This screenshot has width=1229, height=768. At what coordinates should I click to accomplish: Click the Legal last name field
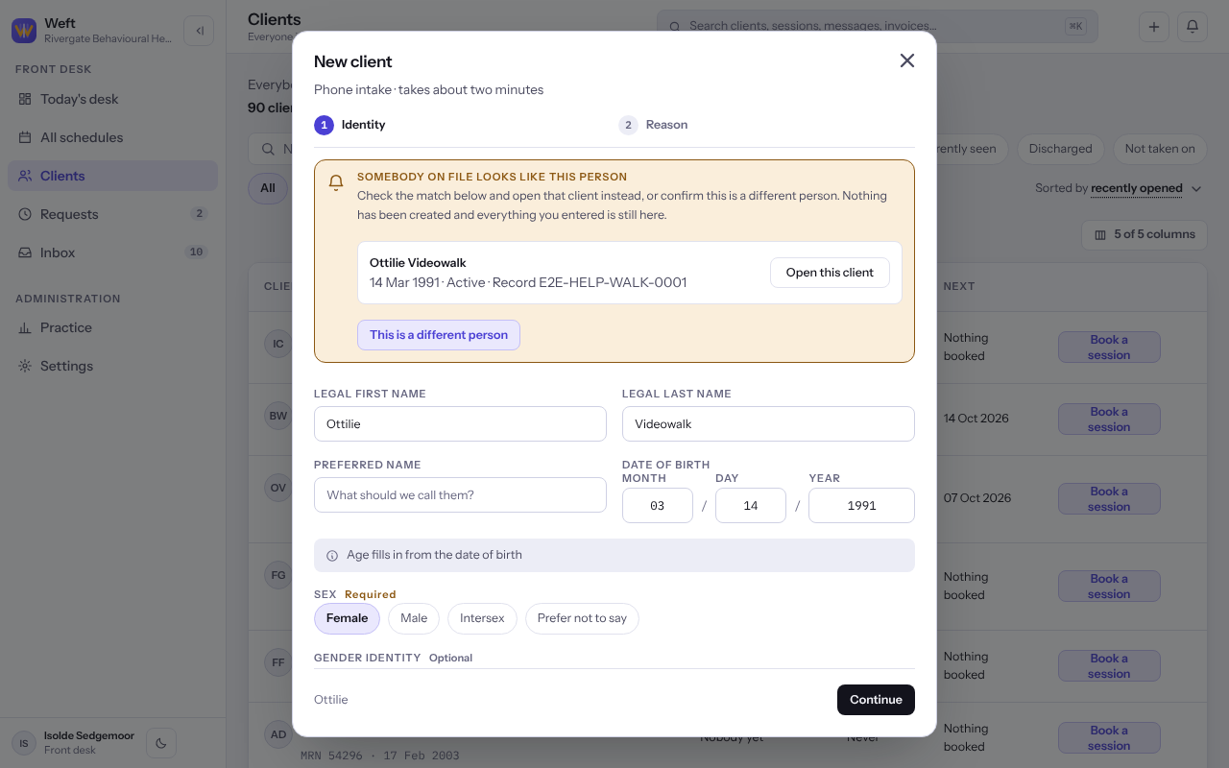click(768, 423)
